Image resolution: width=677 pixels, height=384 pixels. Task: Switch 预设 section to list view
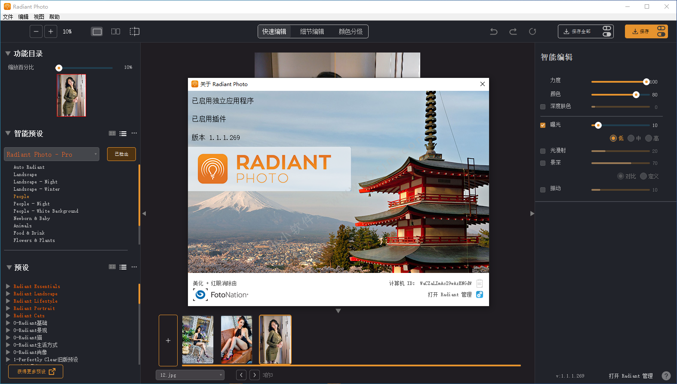[x=123, y=267]
